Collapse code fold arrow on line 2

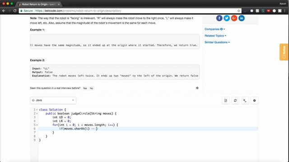(37, 113)
